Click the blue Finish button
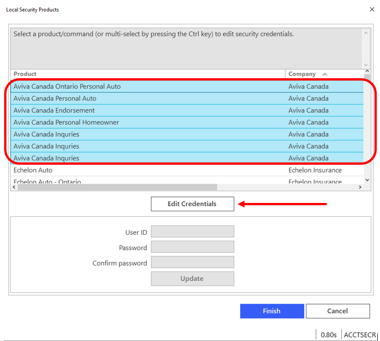Viewport: 380px width, 341px height. click(272, 311)
